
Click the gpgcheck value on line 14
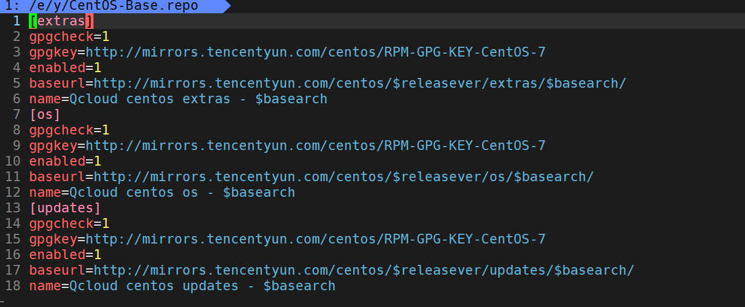coord(106,224)
